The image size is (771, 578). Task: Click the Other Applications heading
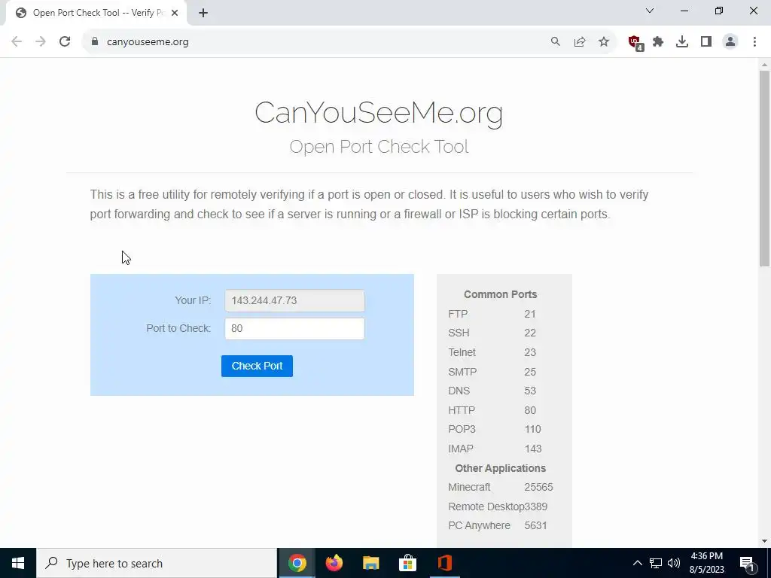click(x=500, y=468)
